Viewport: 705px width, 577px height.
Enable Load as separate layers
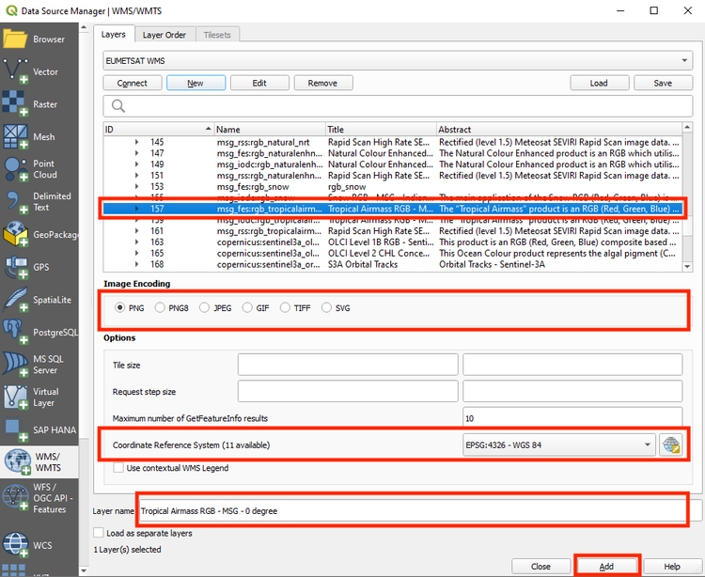[100, 533]
